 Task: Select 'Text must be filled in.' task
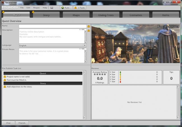17,80
